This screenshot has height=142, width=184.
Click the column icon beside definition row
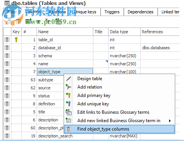[x=7, y=104]
